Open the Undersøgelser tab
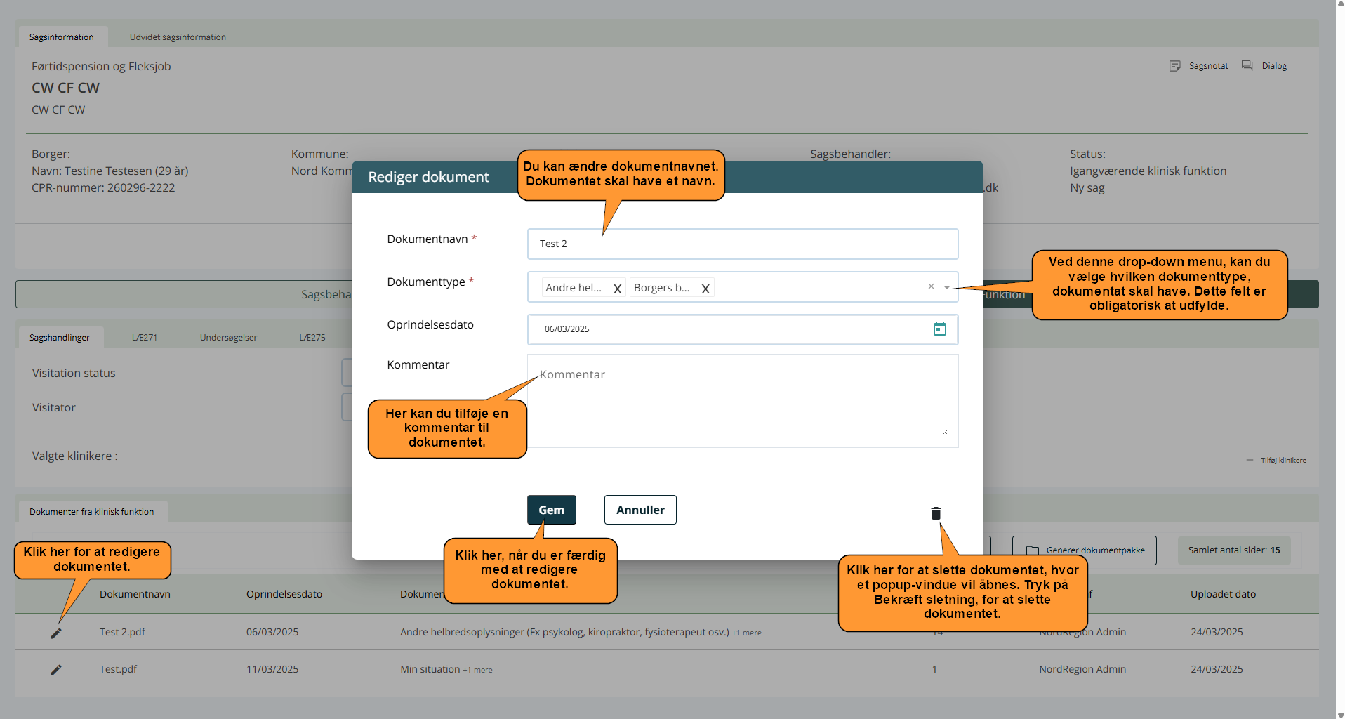This screenshot has width=1345, height=719. [228, 338]
